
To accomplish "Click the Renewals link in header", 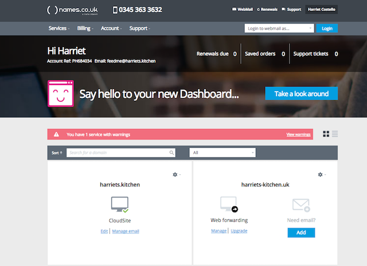I will 269,9.
